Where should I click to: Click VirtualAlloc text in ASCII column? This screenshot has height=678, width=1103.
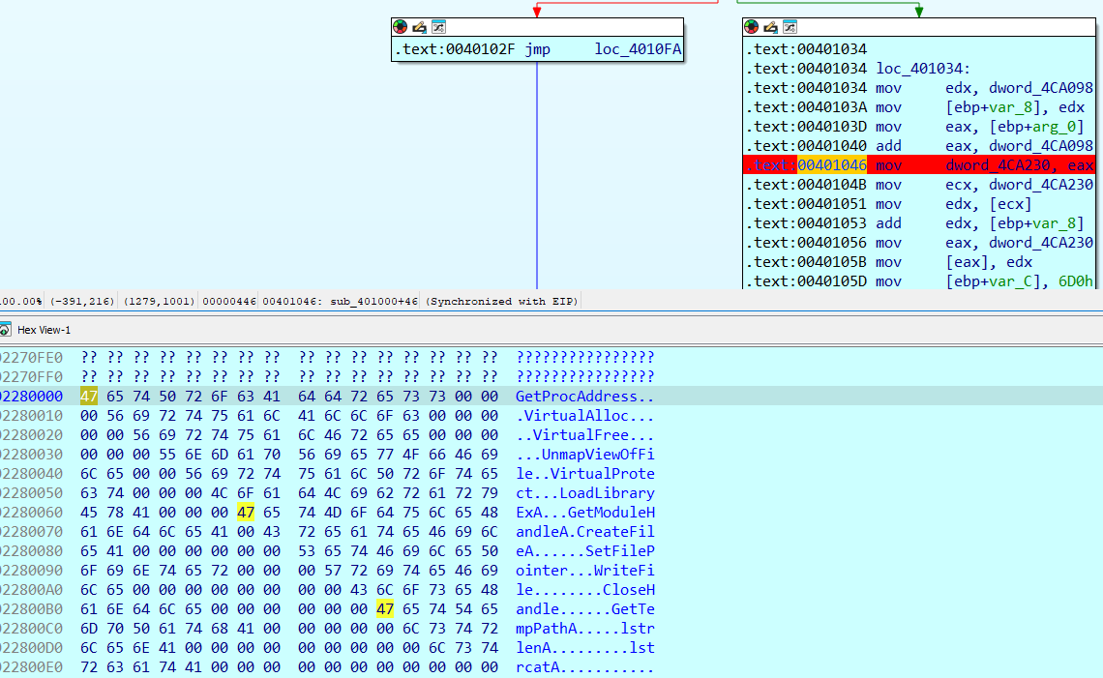[578, 416]
